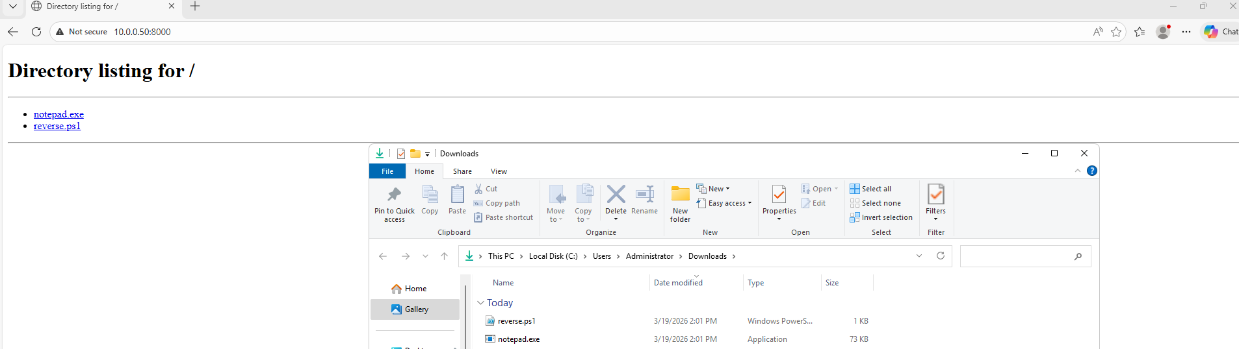The height and width of the screenshot is (349, 1239).
Task: Click Select all in ribbon
Action: [x=870, y=189]
